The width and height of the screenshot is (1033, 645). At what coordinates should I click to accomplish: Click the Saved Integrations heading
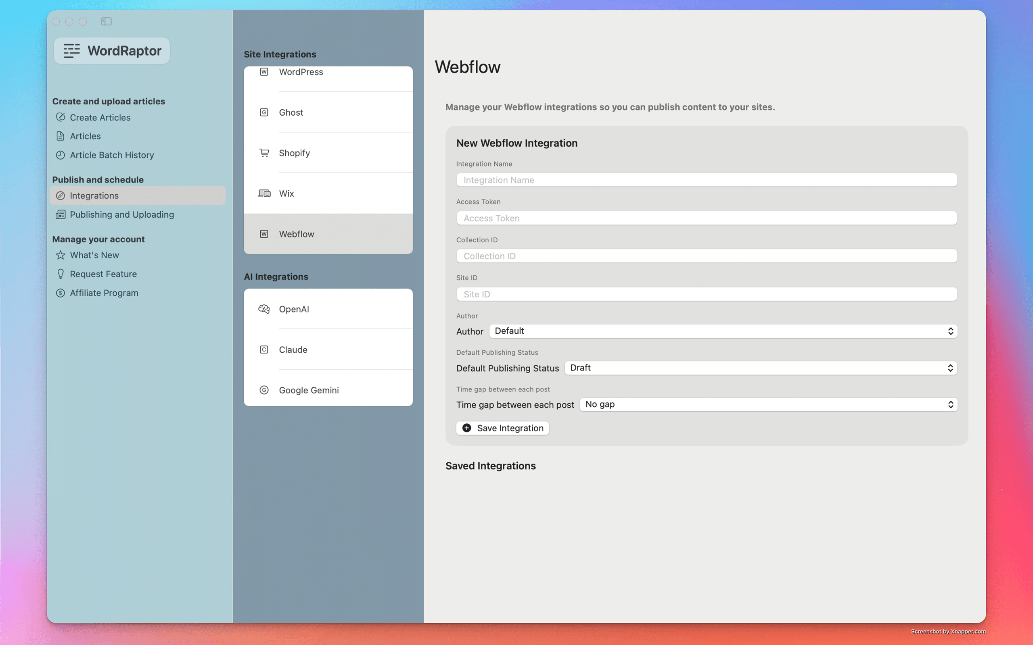click(x=490, y=466)
